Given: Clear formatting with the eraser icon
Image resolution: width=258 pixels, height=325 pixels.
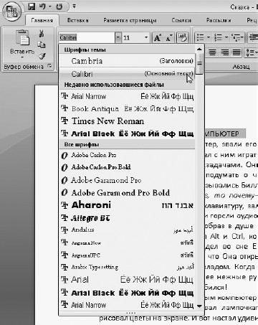Looking at the screenshot, I should pyautogui.click(x=182, y=38).
